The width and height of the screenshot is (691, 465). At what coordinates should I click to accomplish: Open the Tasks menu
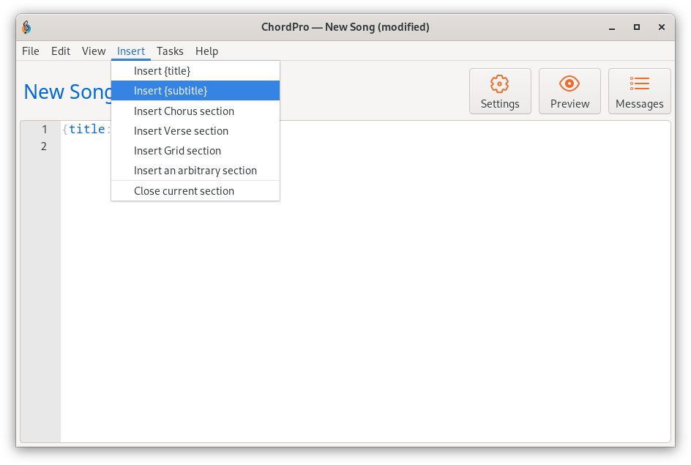(170, 51)
